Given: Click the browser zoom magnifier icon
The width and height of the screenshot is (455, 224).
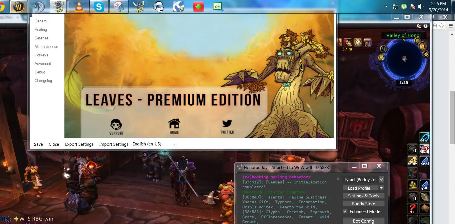Looking at the screenshot, I should click(435, 26).
